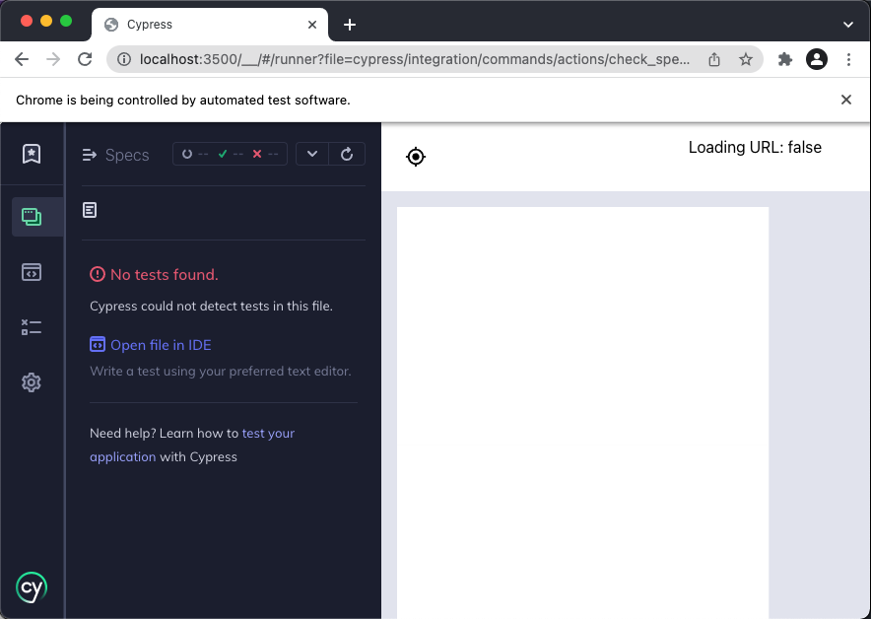Expand the Specs list toggle icon
This screenshot has width=871, height=619.
(90, 155)
